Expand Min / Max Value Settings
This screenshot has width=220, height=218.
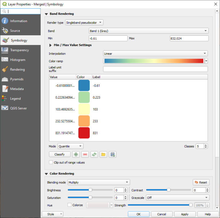51,45
